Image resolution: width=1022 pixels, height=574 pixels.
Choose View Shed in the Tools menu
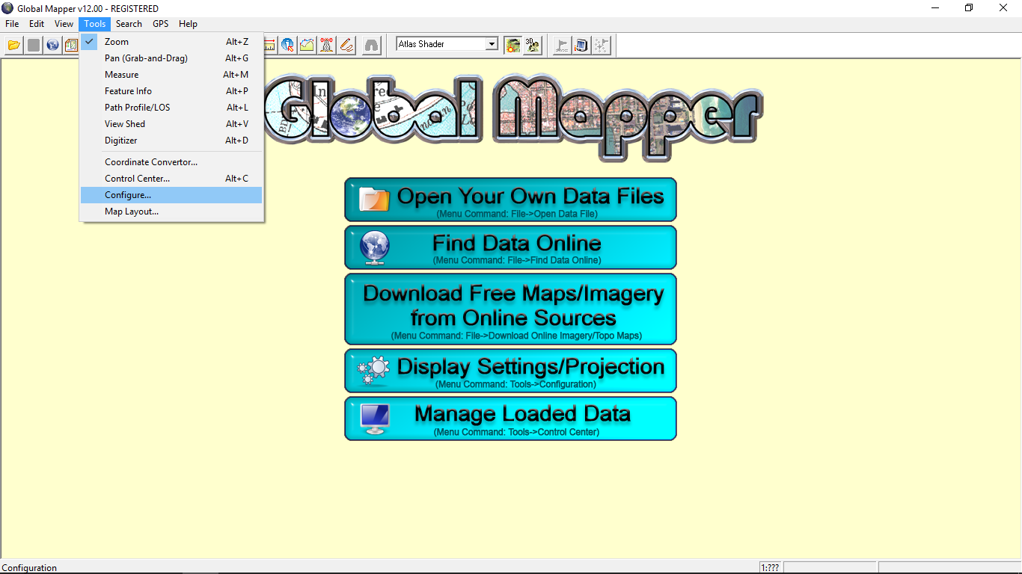(171, 124)
